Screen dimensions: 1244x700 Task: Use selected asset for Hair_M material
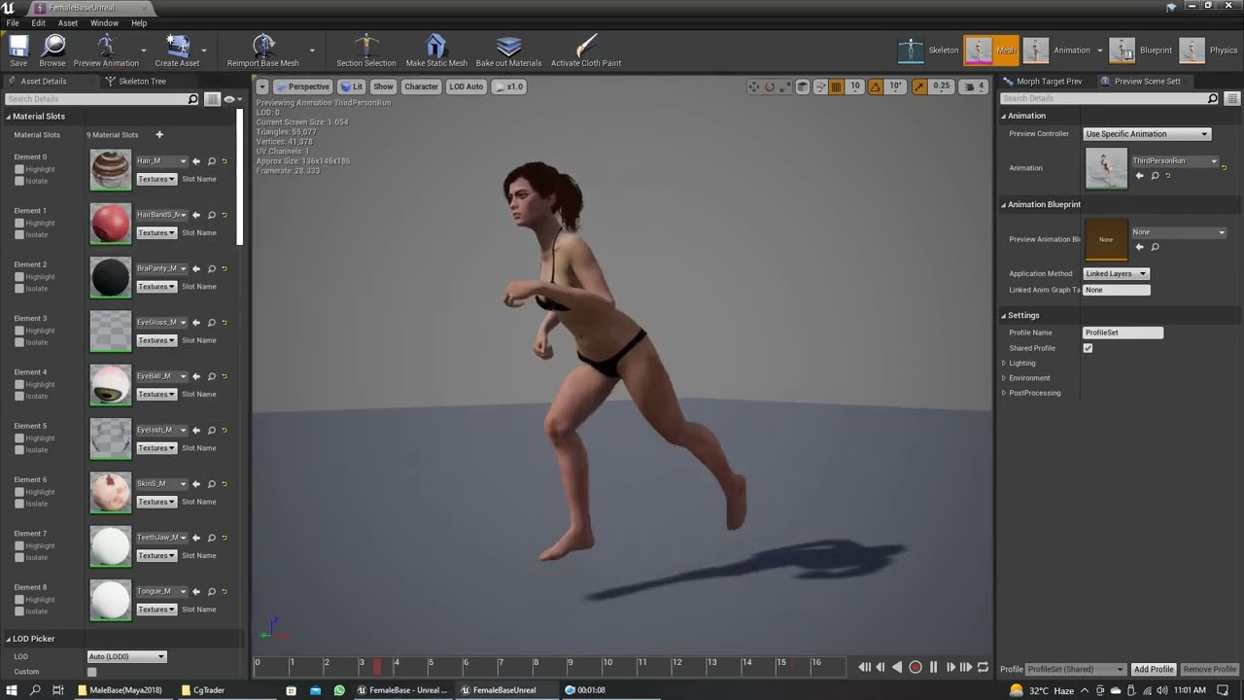coord(196,161)
